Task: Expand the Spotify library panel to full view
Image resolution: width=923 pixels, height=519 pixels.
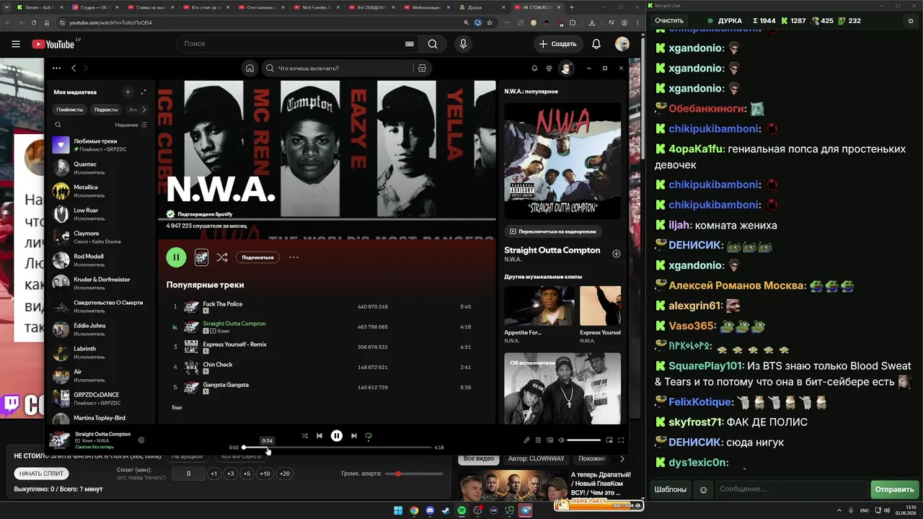Action: click(x=143, y=92)
